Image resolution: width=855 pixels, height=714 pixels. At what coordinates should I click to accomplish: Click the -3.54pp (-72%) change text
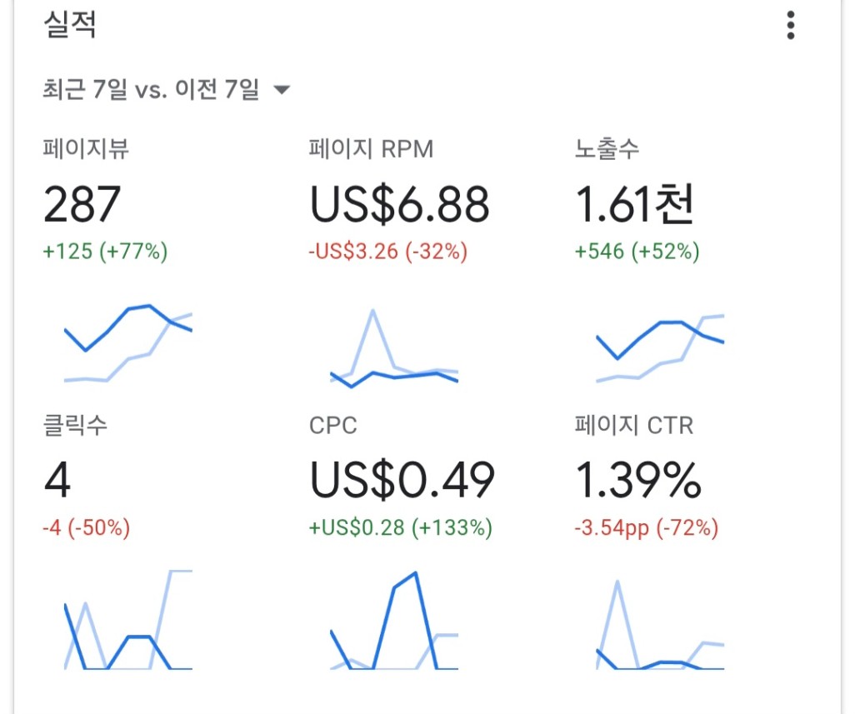point(647,527)
